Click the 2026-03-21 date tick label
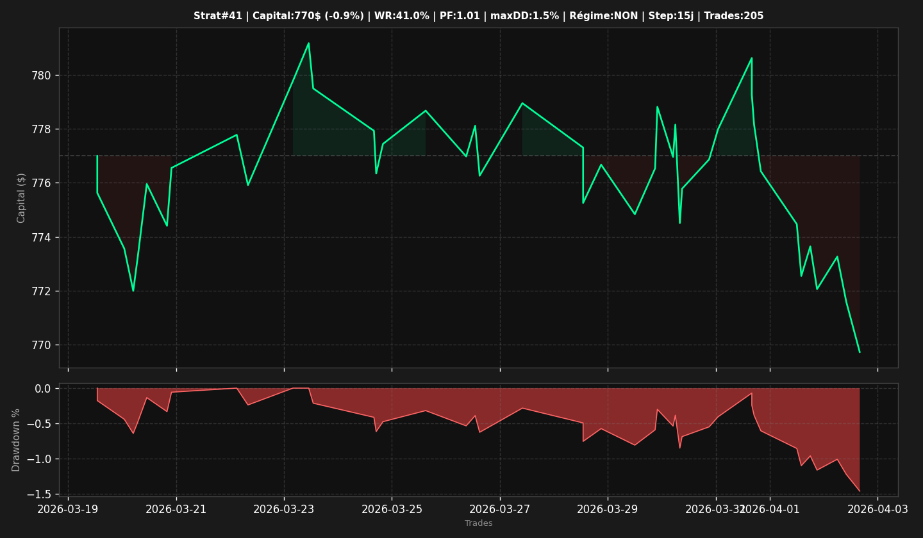 (176, 509)
